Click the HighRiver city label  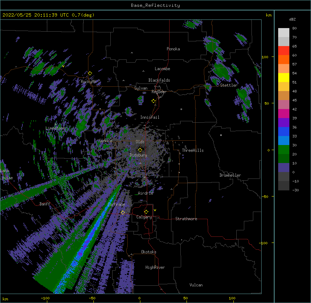(155, 267)
